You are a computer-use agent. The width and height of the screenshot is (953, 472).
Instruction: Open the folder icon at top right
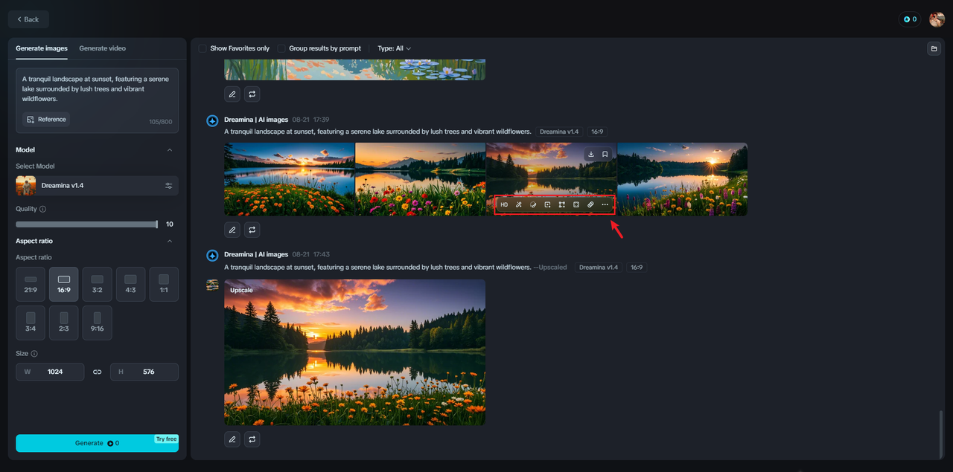933,48
